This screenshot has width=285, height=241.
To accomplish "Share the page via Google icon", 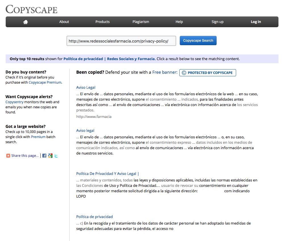I will coord(50,156).
